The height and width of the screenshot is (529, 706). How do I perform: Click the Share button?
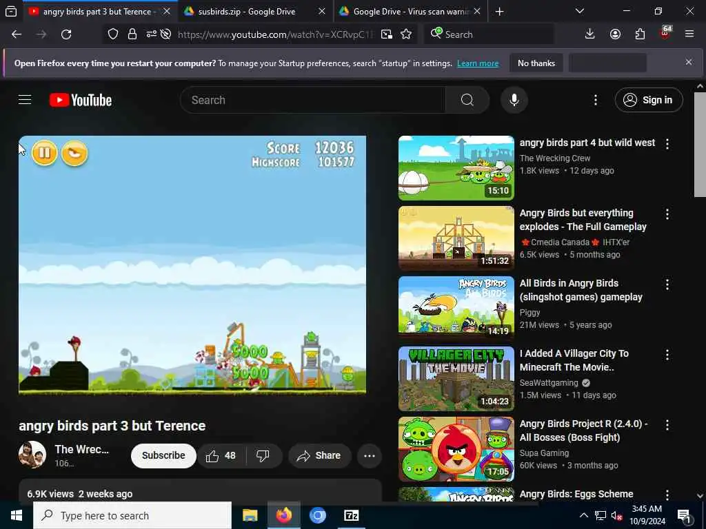[319, 456]
